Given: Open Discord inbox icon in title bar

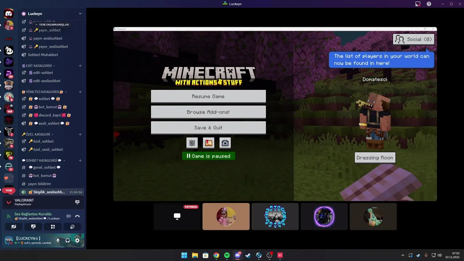Looking at the screenshot, I should pyautogui.click(x=418, y=4).
